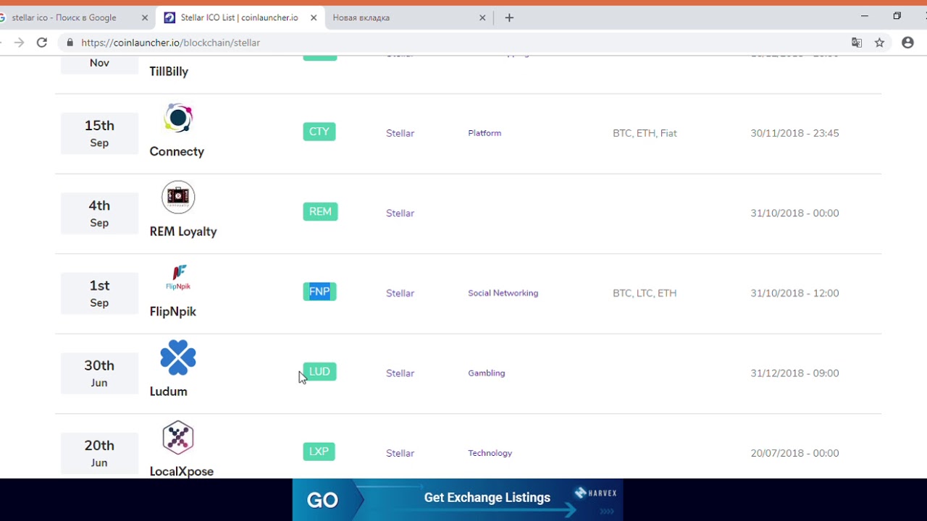Image resolution: width=927 pixels, height=521 pixels.
Task: Click the 'BTC, ETH, Fiat' text
Action: click(645, 133)
